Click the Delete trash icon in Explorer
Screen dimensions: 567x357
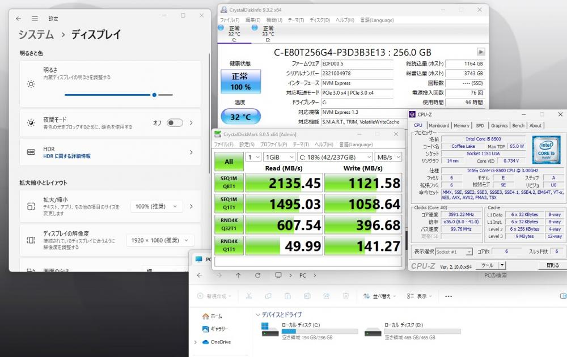(x=346, y=296)
